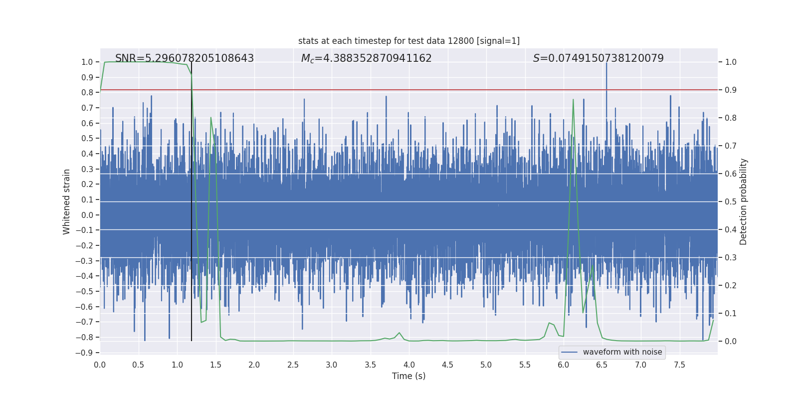Select the SNR value annotation
Screen dimensions: 798x399
[185, 58]
